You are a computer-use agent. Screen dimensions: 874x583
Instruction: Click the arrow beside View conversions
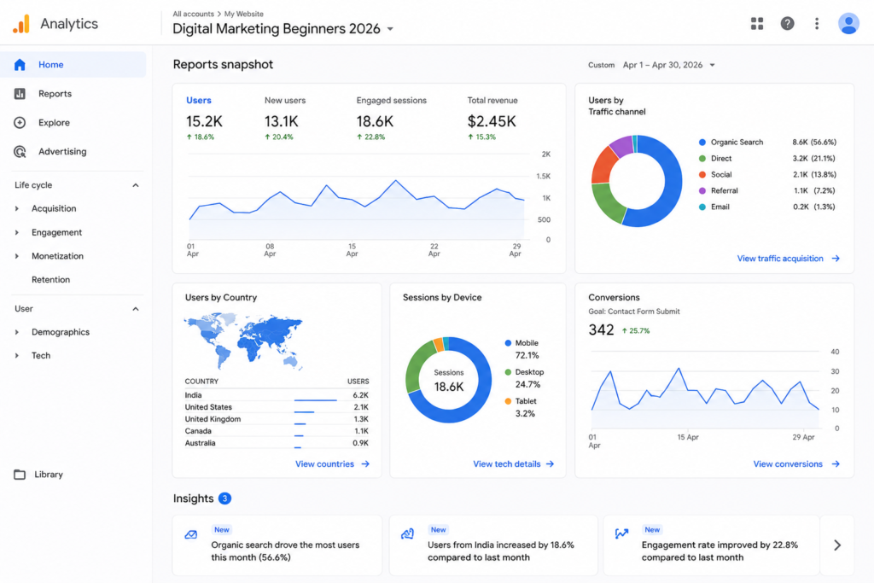click(836, 463)
